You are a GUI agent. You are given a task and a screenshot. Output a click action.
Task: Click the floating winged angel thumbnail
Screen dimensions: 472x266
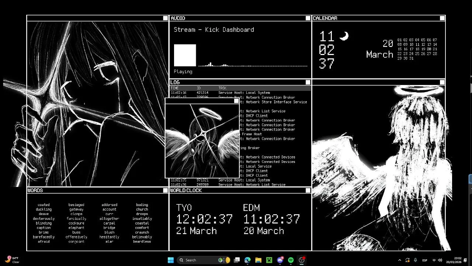point(202,141)
